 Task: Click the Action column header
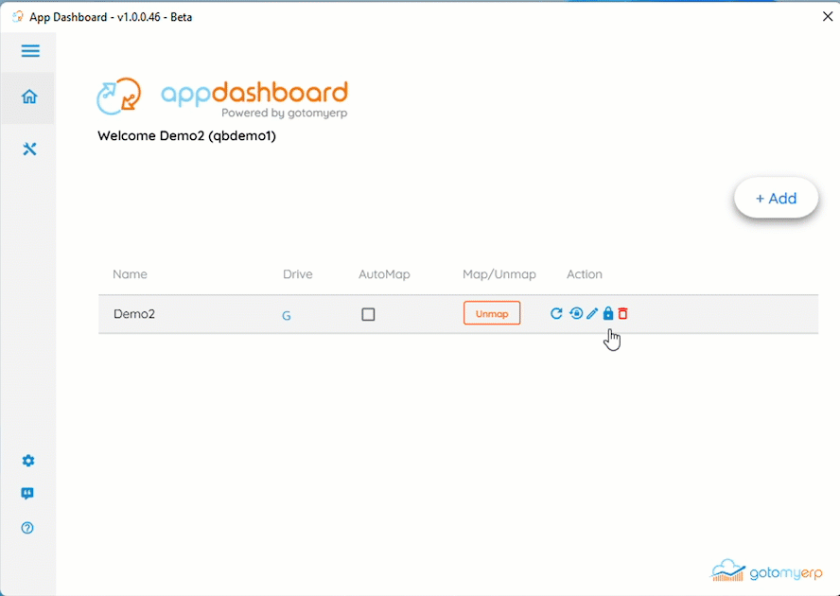click(x=585, y=274)
